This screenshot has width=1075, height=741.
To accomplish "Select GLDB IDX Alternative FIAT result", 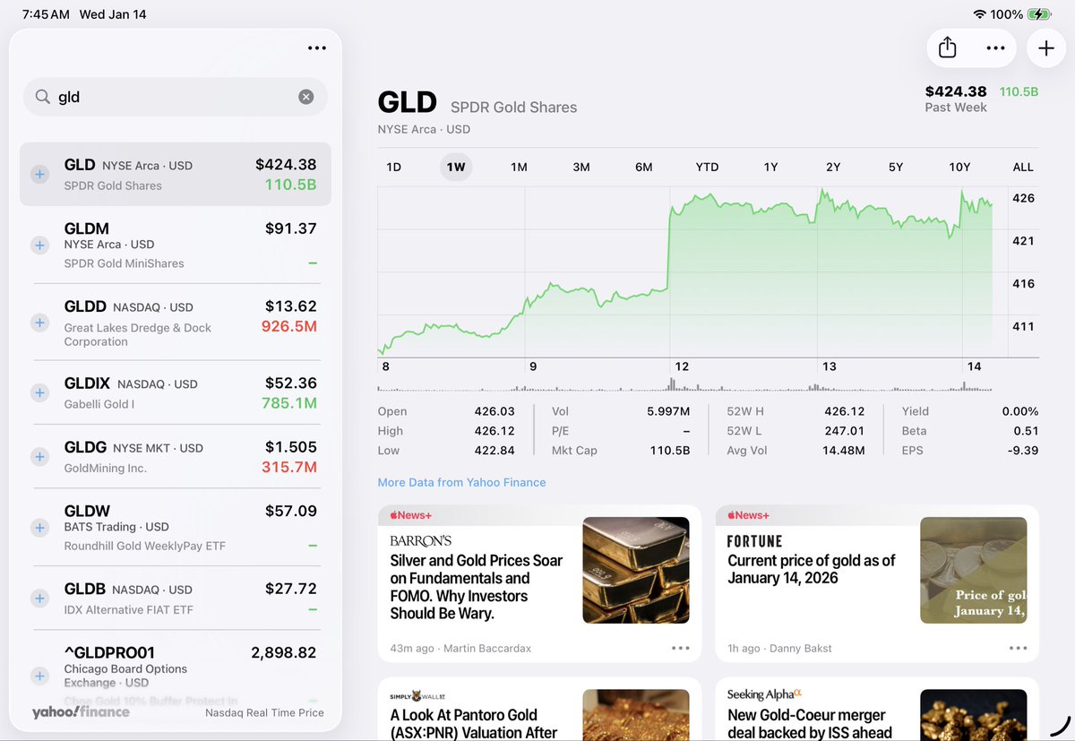I will [x=175, y=598].
